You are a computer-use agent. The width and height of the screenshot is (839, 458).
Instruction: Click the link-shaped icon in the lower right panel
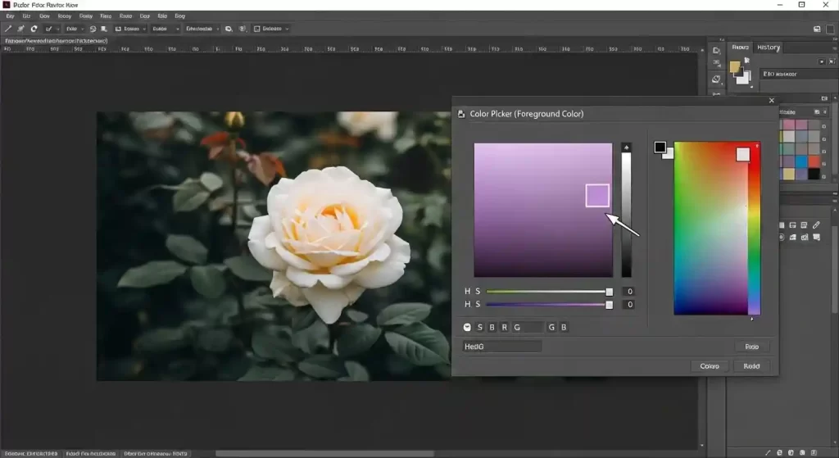816,225
